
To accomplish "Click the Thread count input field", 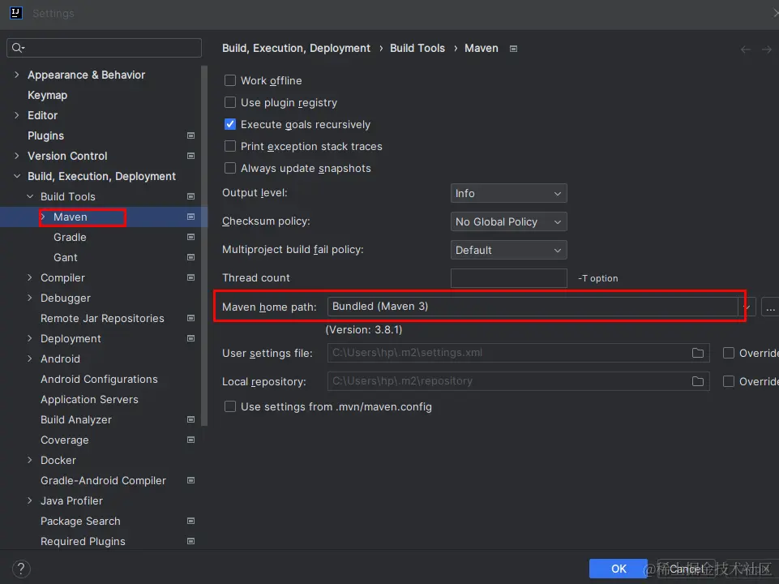I will pyautogui.click(x=508, y=278).
